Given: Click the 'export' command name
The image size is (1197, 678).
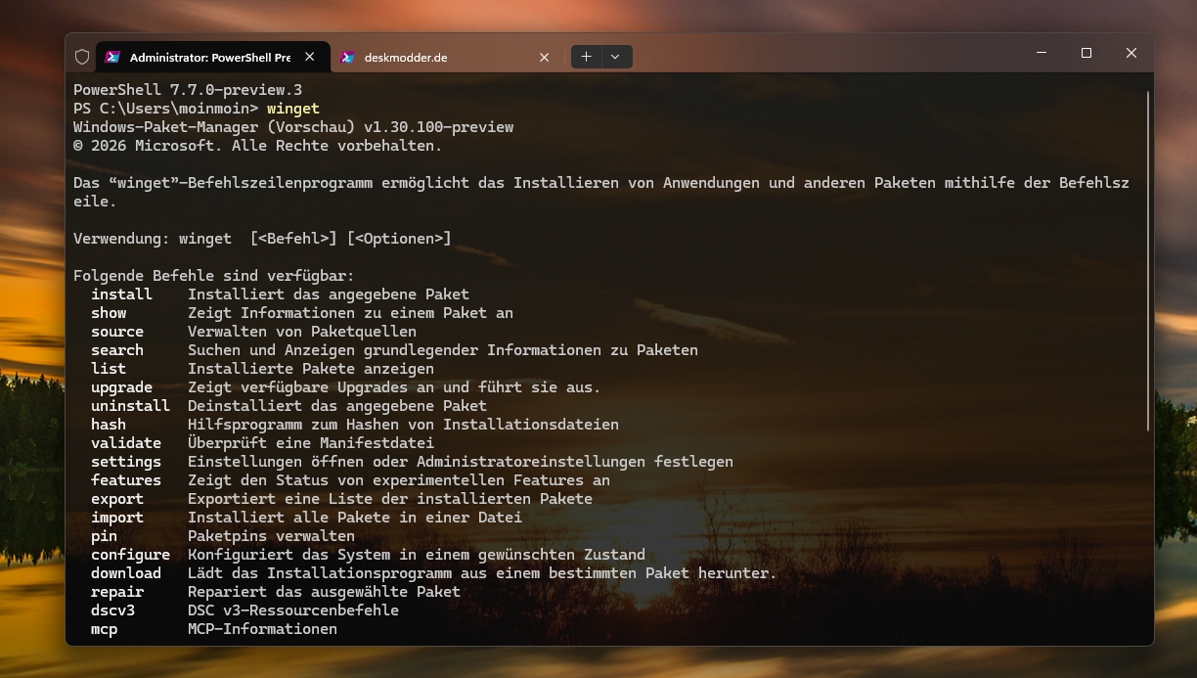Looking at the screenshot, I should 117,499.
